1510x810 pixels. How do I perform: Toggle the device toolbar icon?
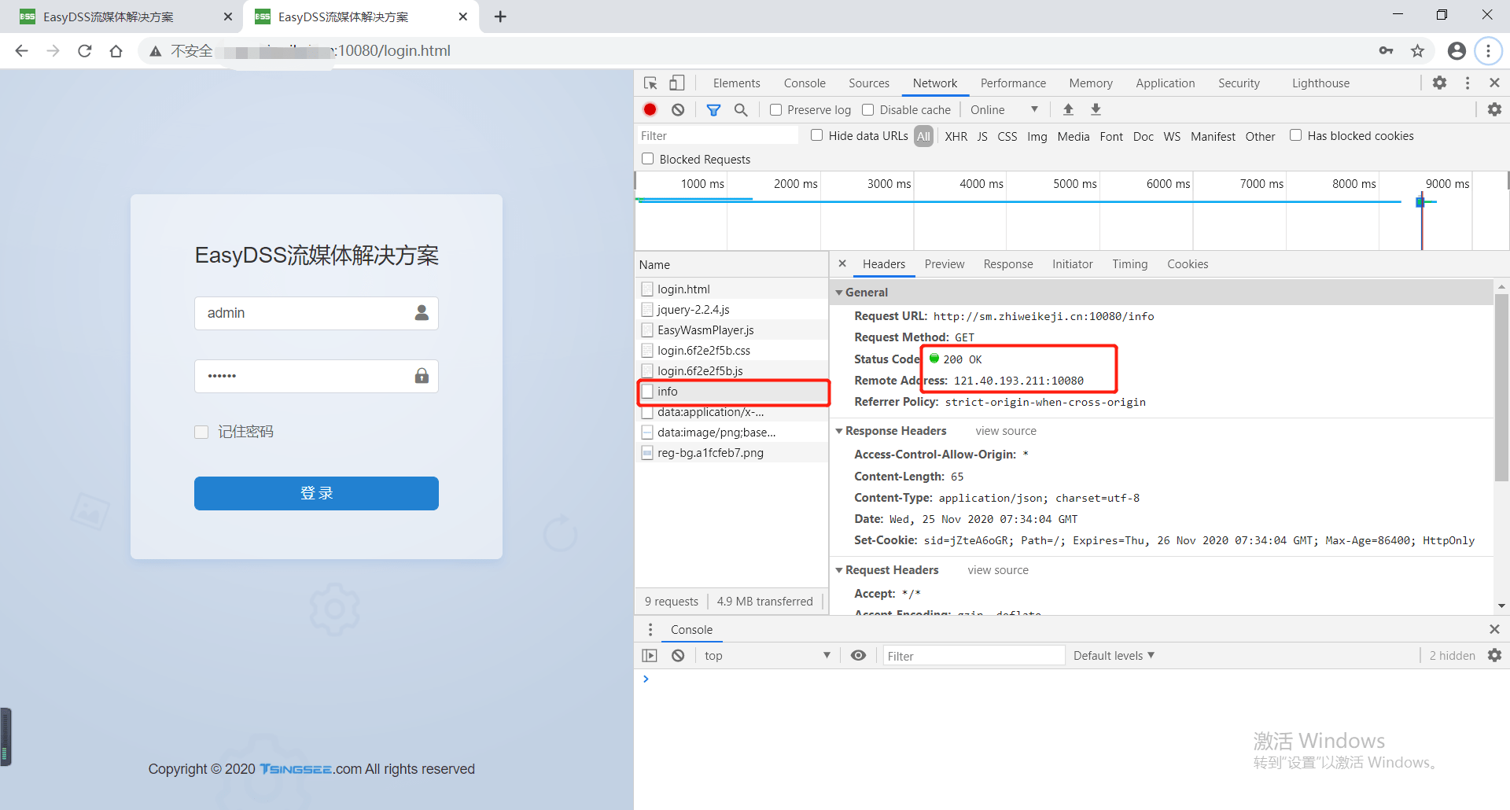pyautogui.click(x=677, y=83)
